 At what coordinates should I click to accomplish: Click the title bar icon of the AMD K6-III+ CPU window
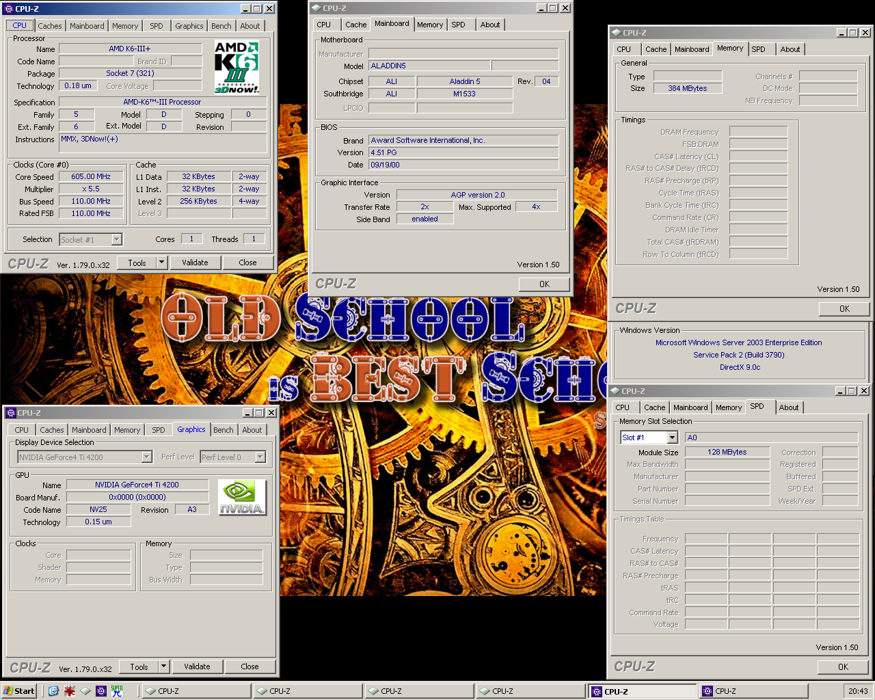click(8, 9)
